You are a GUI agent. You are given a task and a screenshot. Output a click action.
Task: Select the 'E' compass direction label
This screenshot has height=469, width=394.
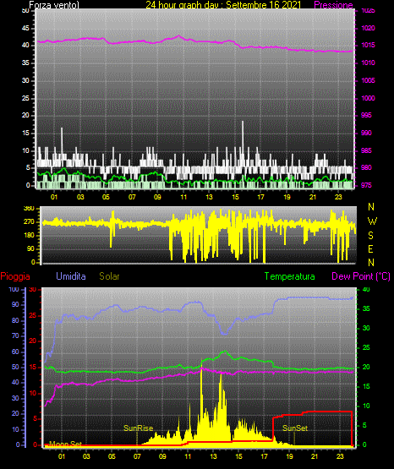point(370,248)
